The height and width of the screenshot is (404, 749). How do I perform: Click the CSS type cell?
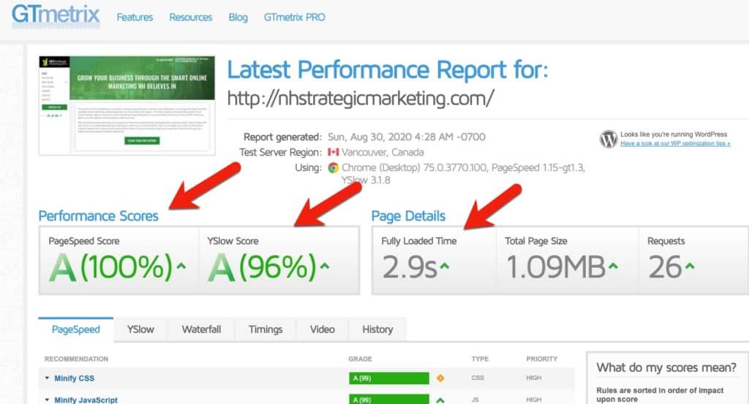tap(478, 378)
